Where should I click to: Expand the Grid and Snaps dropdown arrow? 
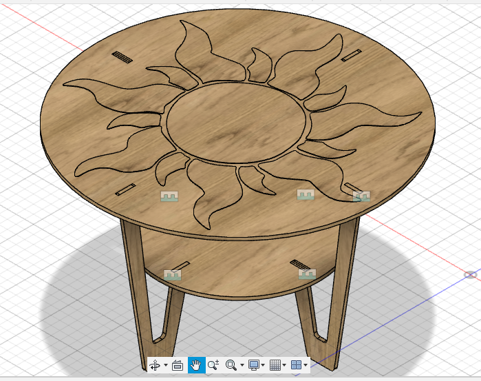click(x=284, y=365)
